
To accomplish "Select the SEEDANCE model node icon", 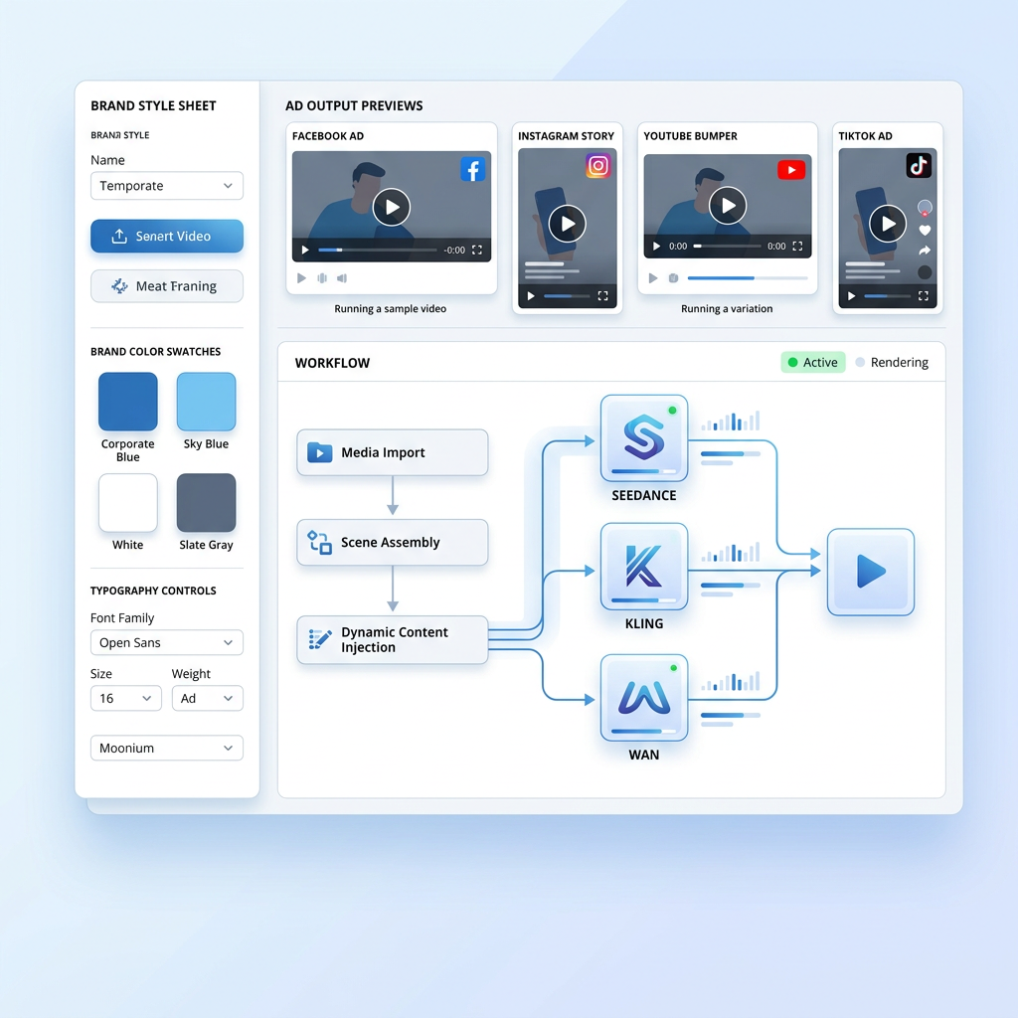I will [644, 438].
